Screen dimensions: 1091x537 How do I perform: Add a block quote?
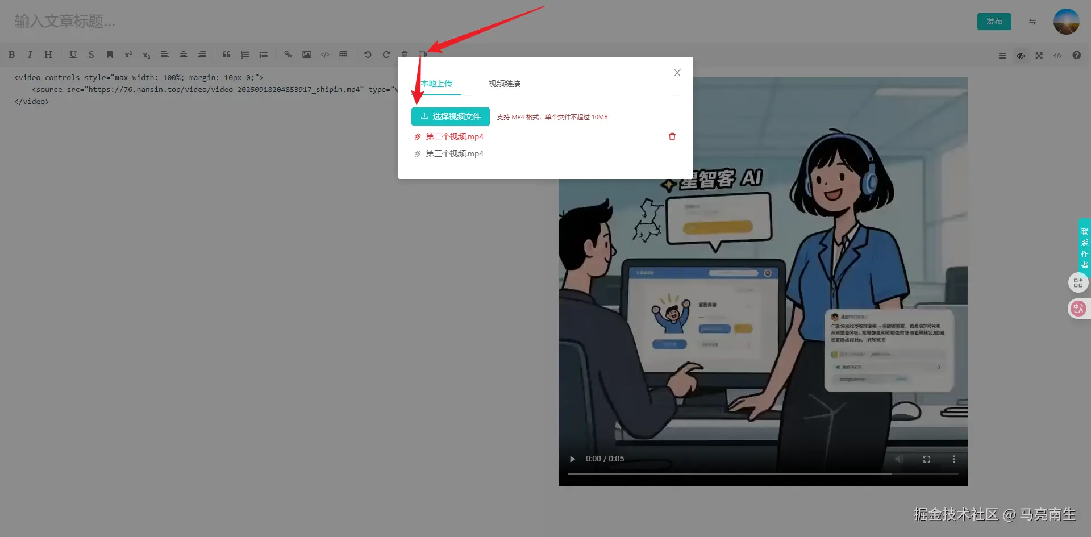click(x=226, y=55)
